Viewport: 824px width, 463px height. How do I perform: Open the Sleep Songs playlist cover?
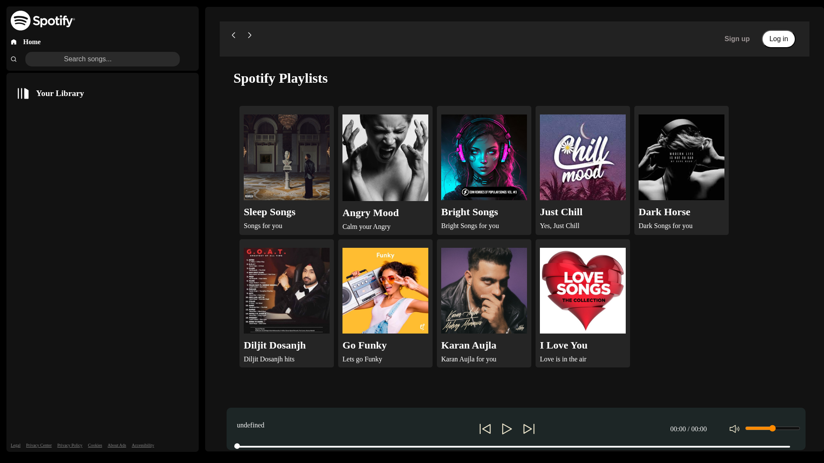(287, 157)
